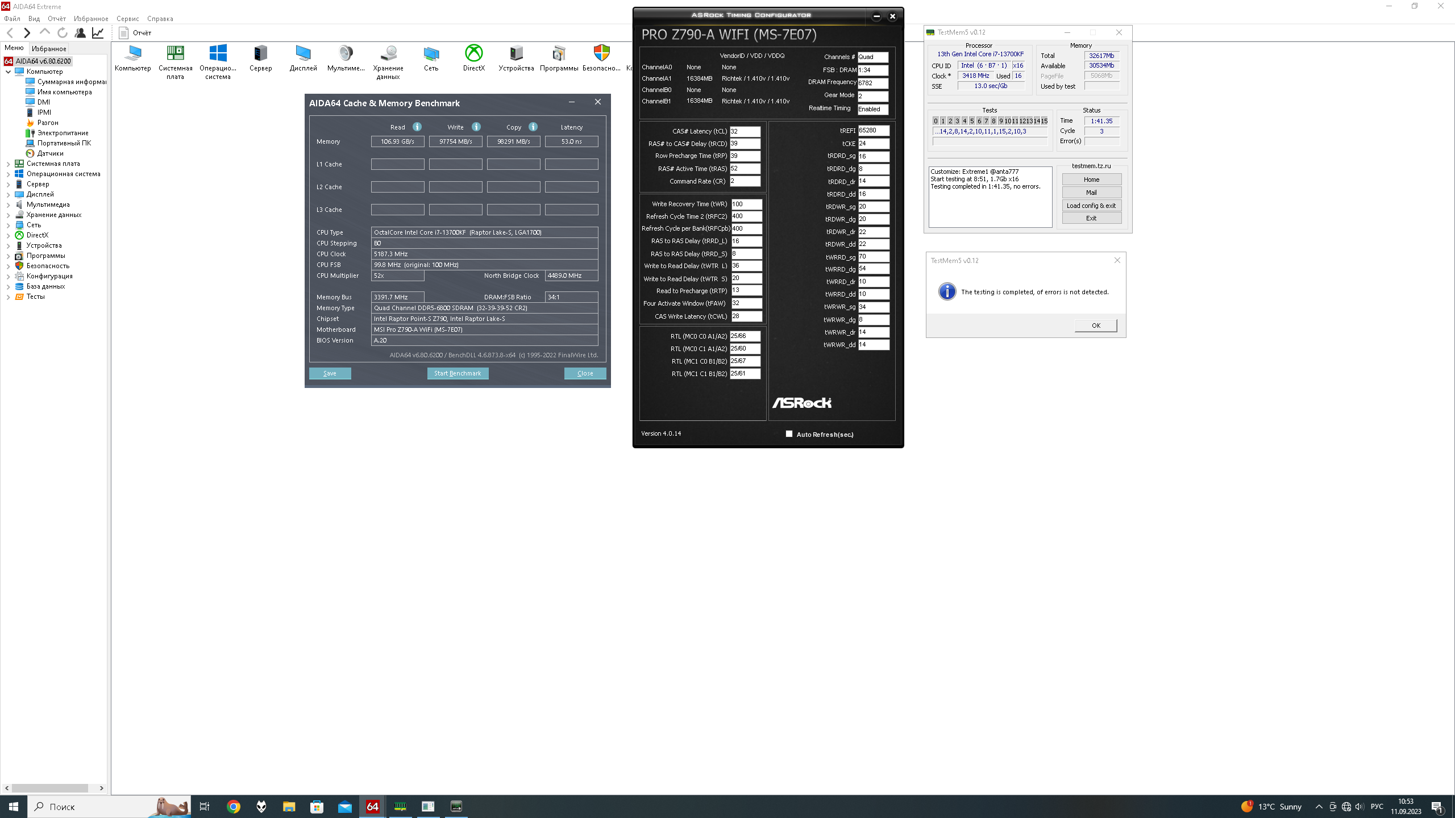This screenshot has width=1455, height=818.
Task: Open the Системная плата motherboard icon
Action: [x=175, y=54]
